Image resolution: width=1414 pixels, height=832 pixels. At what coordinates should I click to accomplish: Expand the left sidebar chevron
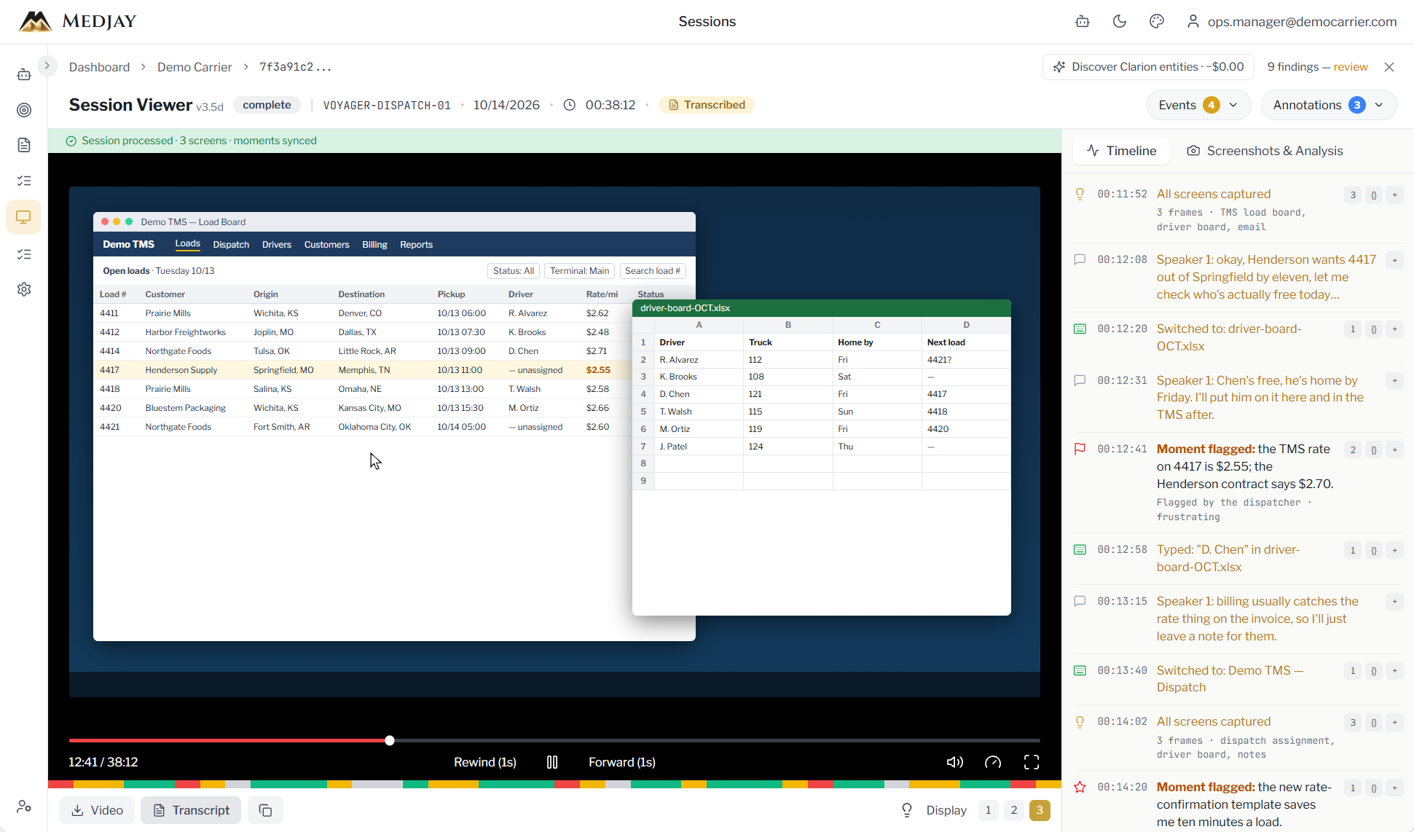click(x=47, y=66)
